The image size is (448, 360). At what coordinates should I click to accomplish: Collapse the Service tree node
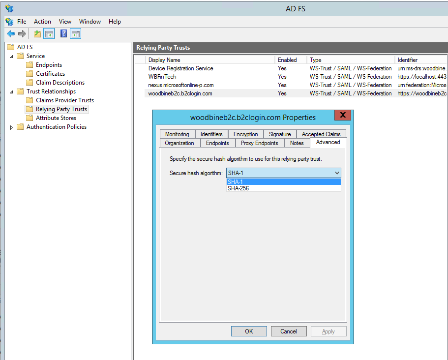[11, 56]
